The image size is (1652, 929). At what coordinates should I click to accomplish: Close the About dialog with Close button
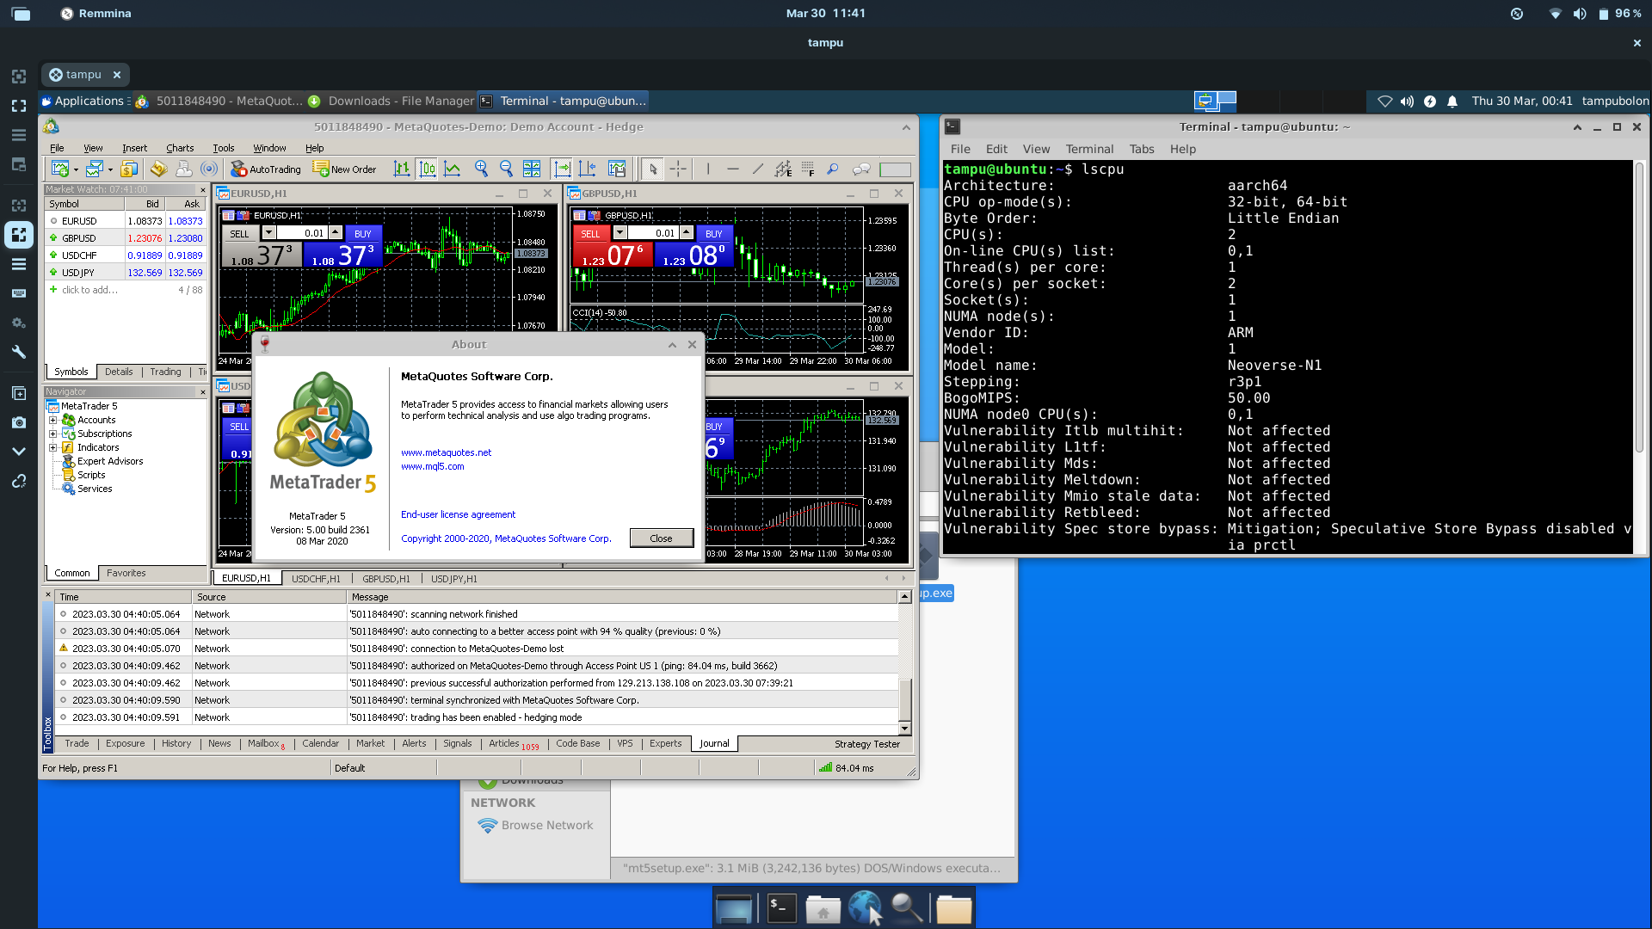tap(661, 538)
